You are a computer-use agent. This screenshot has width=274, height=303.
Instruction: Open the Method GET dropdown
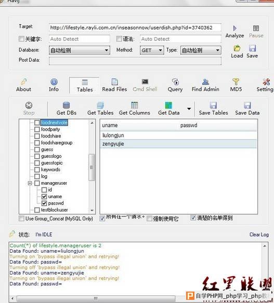(x=152, y=50)
